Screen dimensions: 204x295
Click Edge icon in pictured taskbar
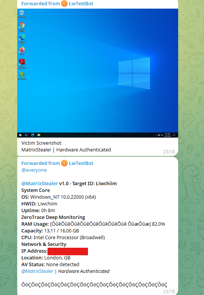pos(33,135)
